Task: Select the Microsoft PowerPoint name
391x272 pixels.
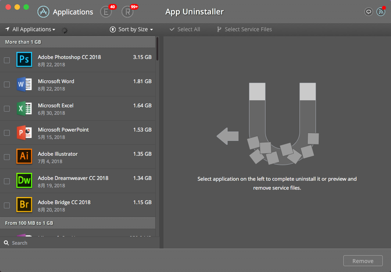Action: tap(63, 130)
